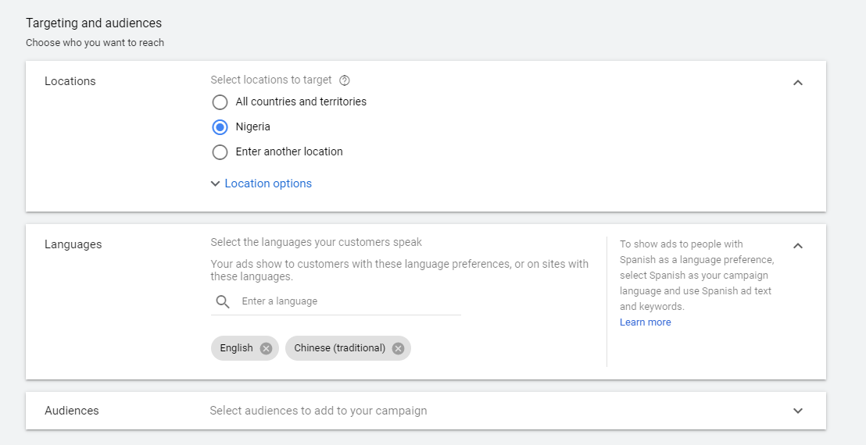Remove the English language chip
This screenshot has height=445, width=866.
(267, 348)
